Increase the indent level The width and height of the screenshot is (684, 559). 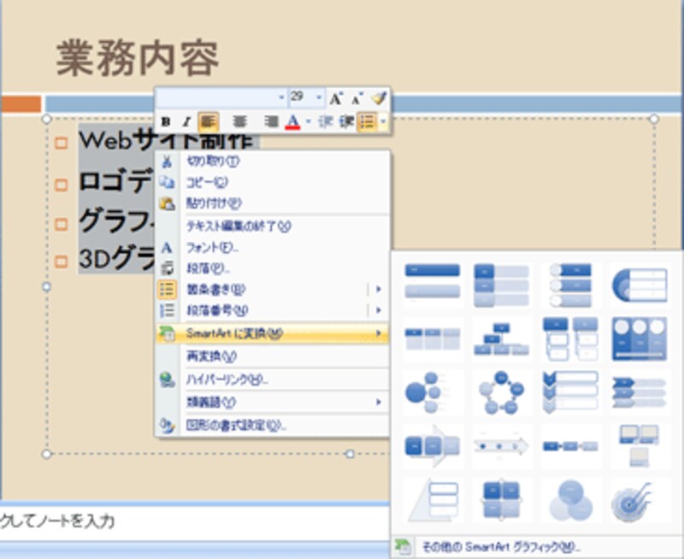coord(346,121)
